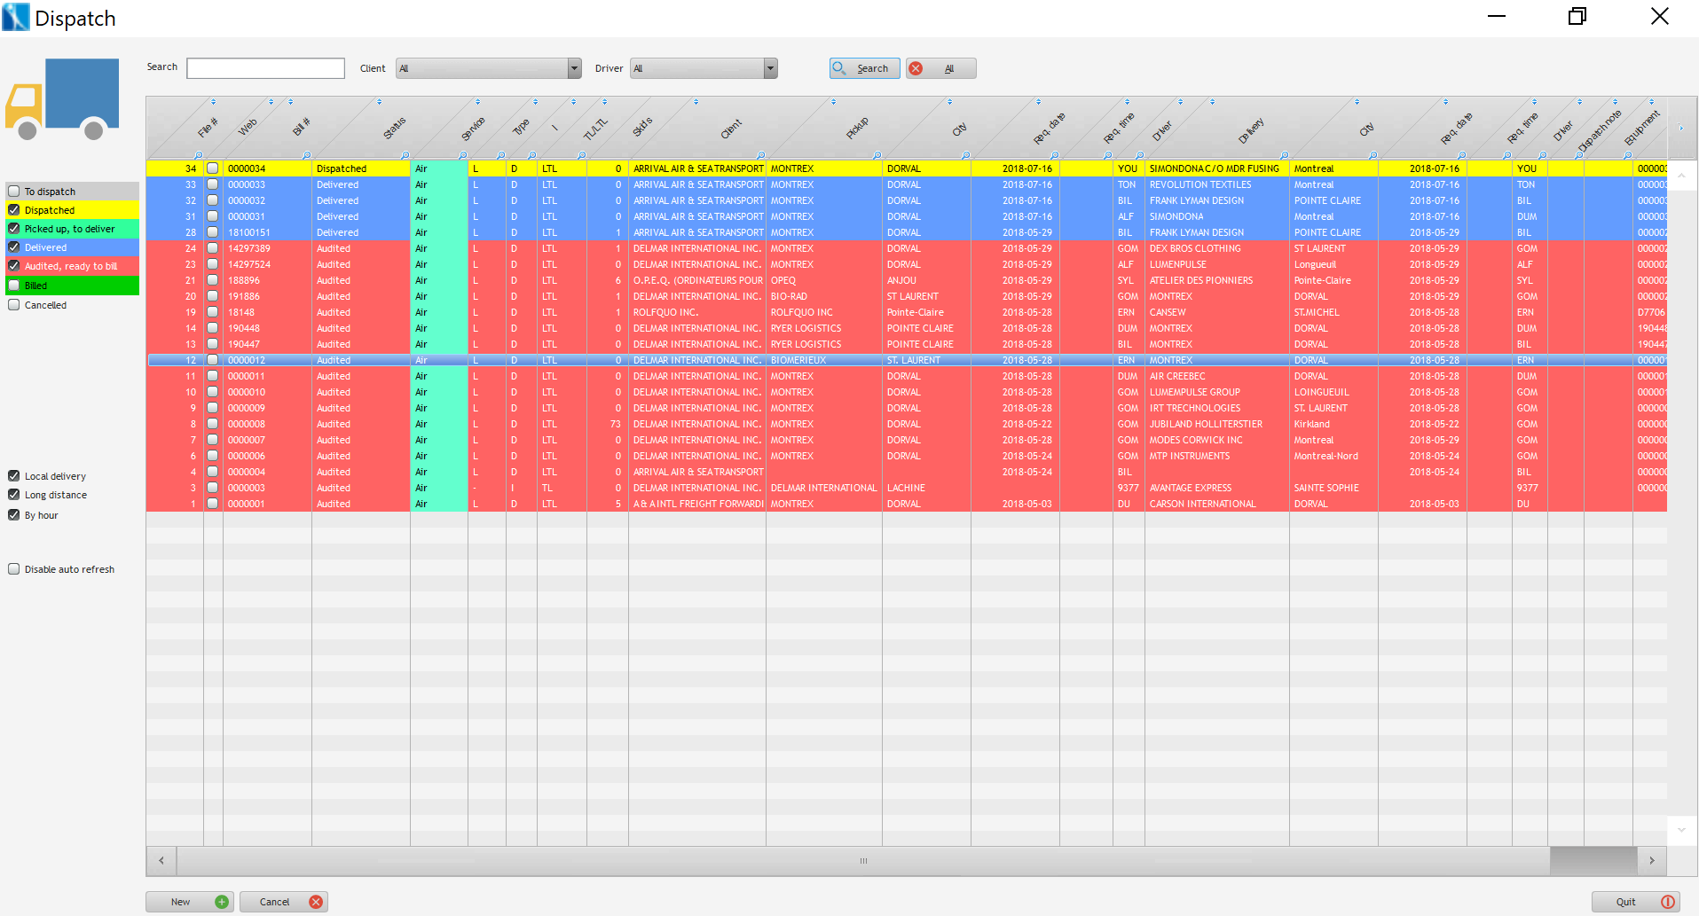Uncheck the Dispatched status filter
The image size is (1699, 916).
click(14, 210)
